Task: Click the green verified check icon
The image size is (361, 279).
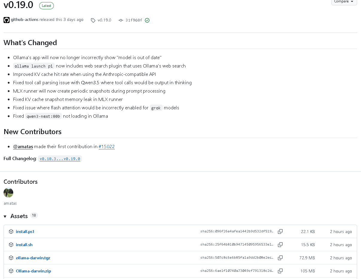Action: [147, 20]
